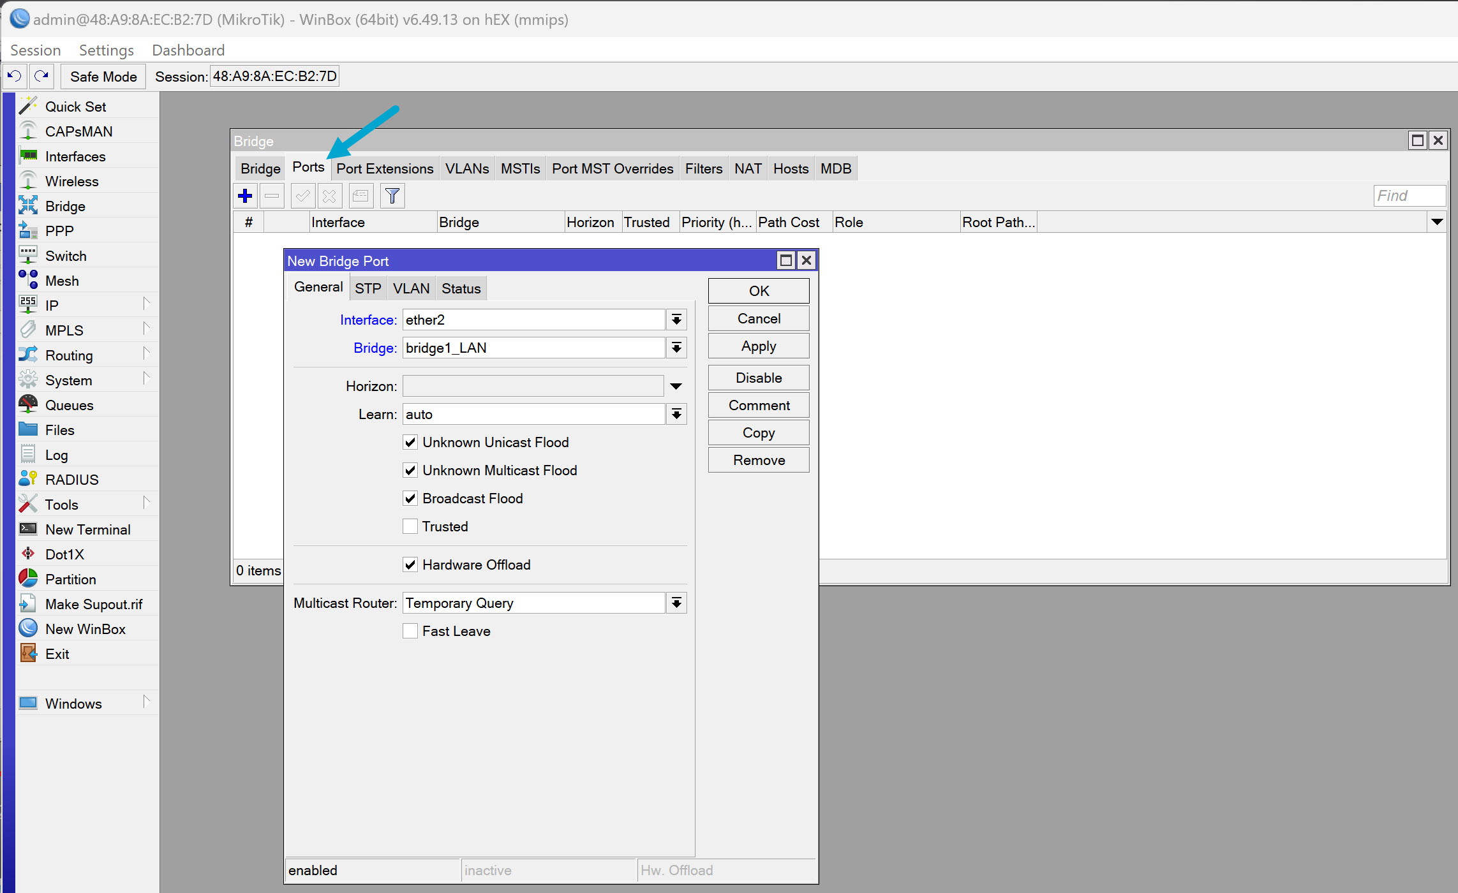1458x893 pixels.
Task: Select Interfaces in the sidebar
Action: (x=75, y=156)
